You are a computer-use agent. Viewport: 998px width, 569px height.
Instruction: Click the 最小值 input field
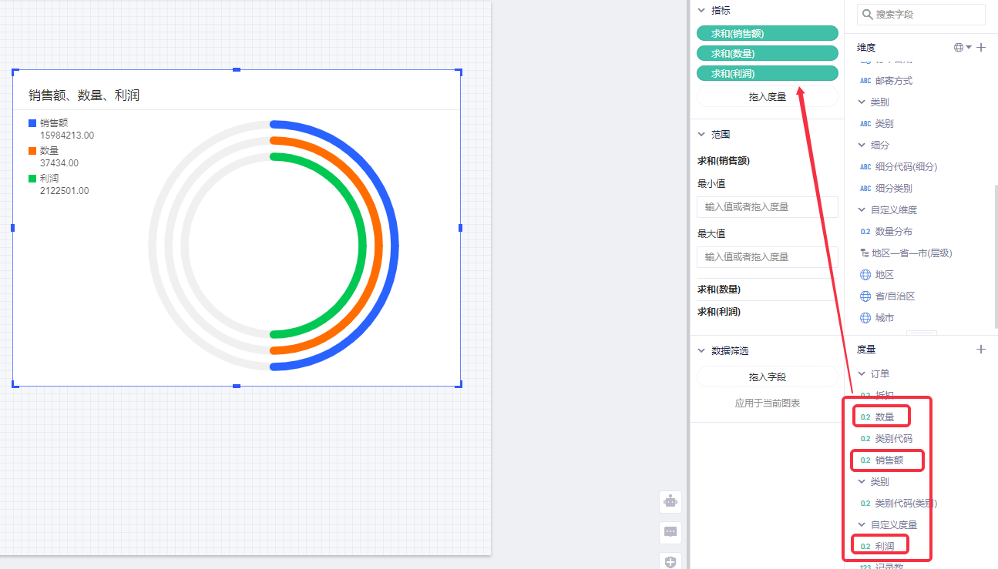pyautogui.click(x=767, y=207)
